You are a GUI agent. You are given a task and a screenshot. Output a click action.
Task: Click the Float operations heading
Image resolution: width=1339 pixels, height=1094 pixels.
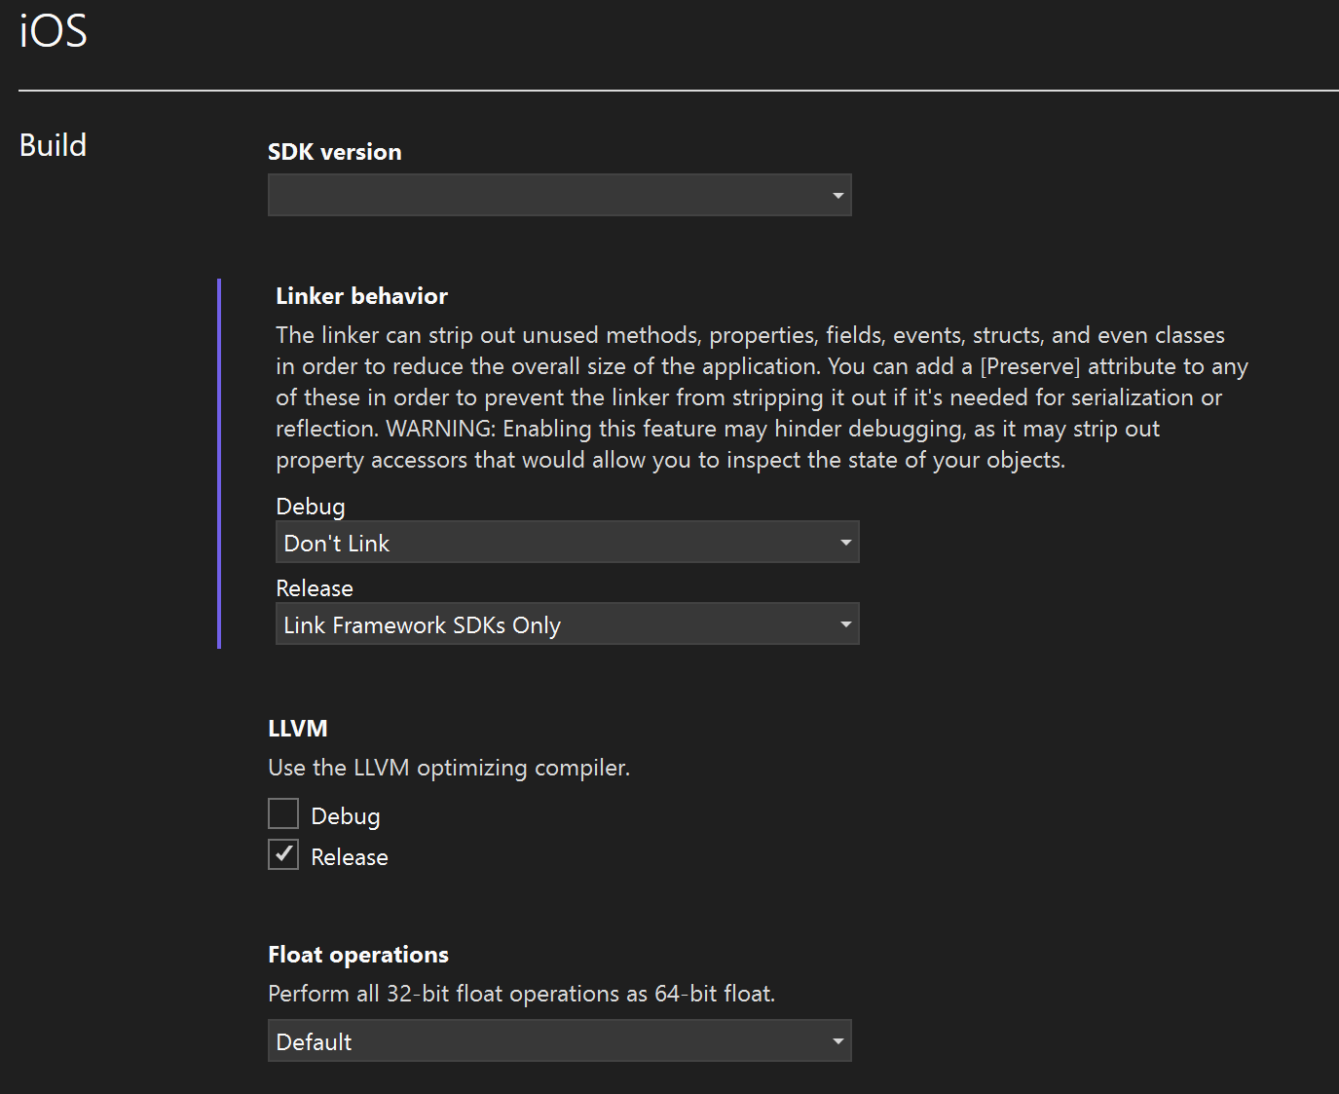coord(358,955)
